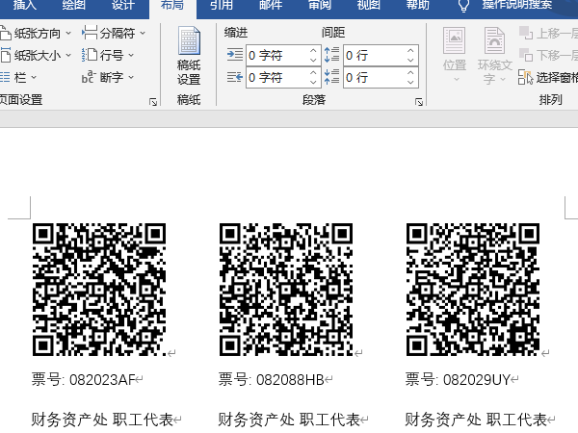Open the 插入 ribbon tab
Image resolution: width=578 pixels, height=433 pixels.
click(25, 5)
